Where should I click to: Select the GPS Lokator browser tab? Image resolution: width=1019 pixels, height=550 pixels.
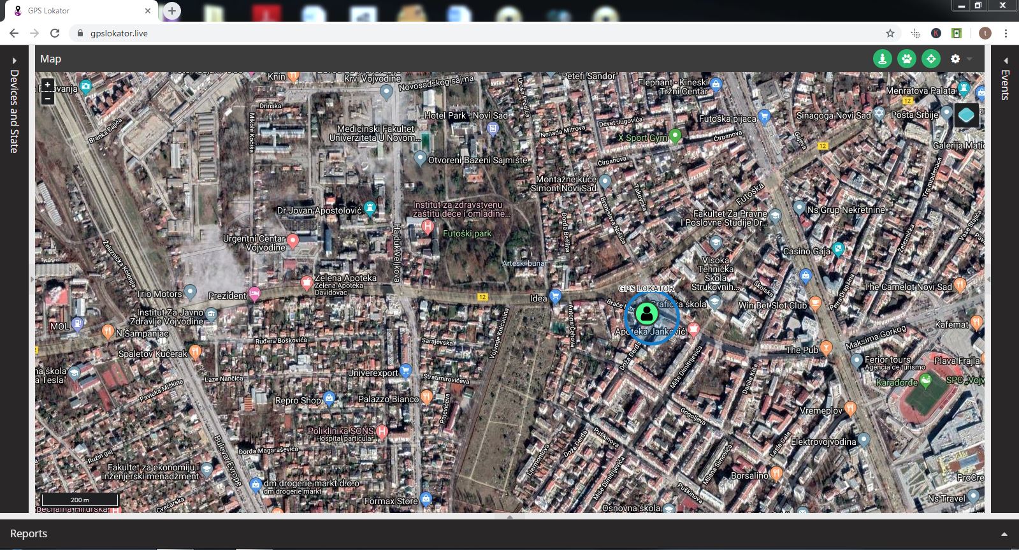coord(82,11)
